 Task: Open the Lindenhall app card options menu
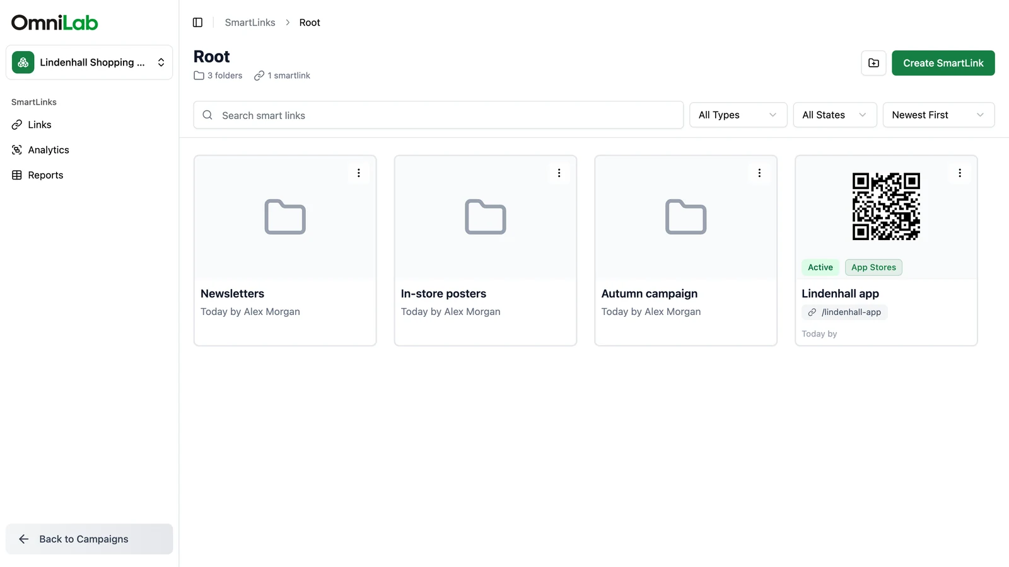(x=960, y=173)
